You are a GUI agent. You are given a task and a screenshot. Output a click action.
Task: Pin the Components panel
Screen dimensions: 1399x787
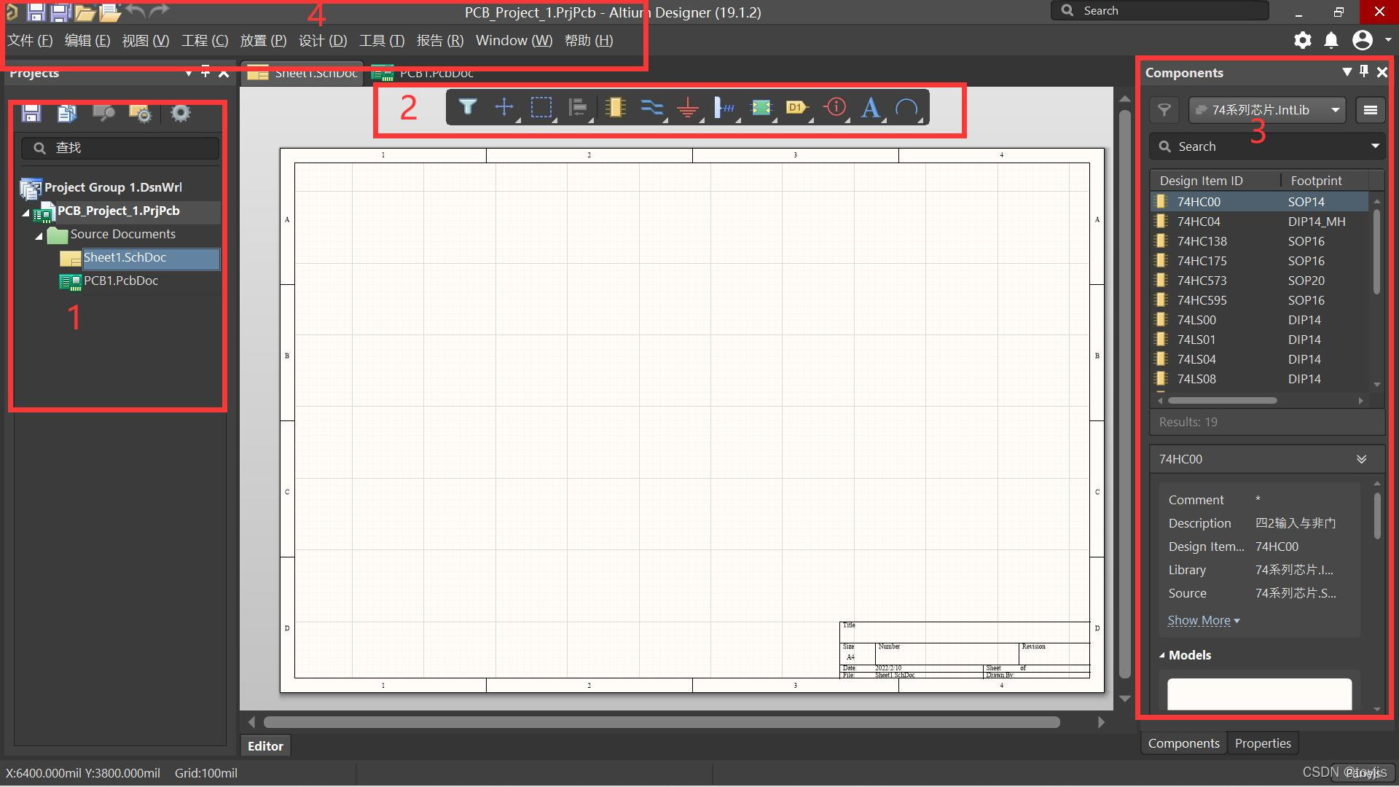1364,71
